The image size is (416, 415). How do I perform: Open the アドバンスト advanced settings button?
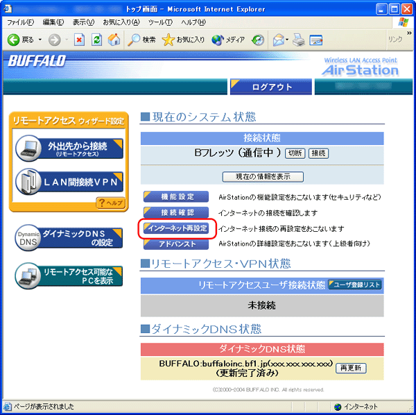pos(176,244)
